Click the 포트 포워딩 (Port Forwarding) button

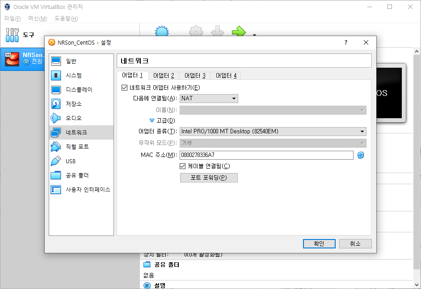209,178
